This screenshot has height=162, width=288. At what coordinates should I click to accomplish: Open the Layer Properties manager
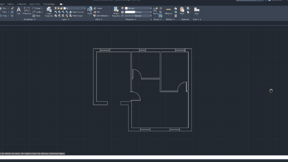(x=49, y=12)
